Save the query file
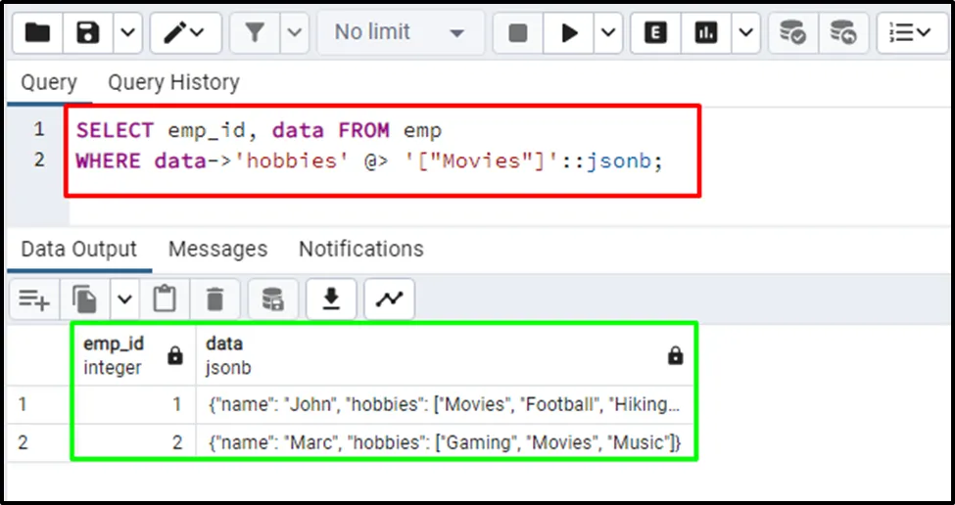The height and width of the screenshot is (505, 955). 89,33
